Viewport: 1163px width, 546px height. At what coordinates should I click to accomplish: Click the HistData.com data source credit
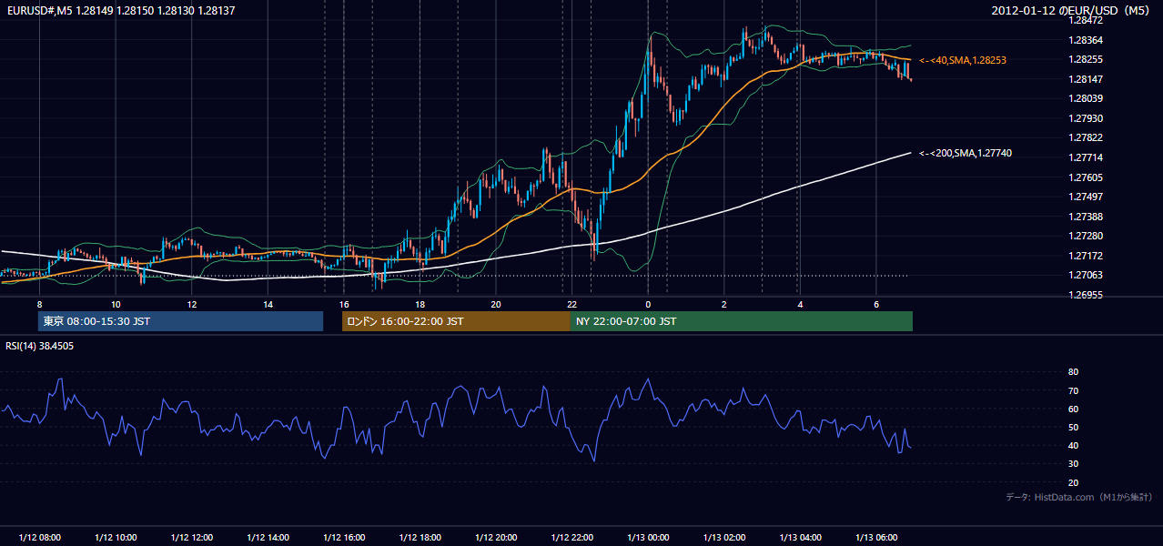pyautogui.click(x=1079, y=497)
